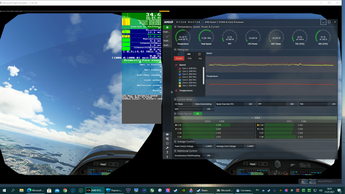Toggle the Core 2: 3248 MHz checkbox

[x=180, y=71]
